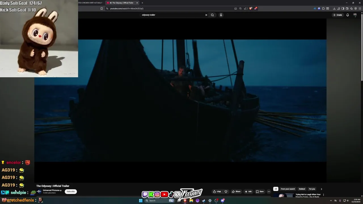Open the Brave VPN shield icon
The width and height of the screenshot is (363, 204).
pos(356,8)
